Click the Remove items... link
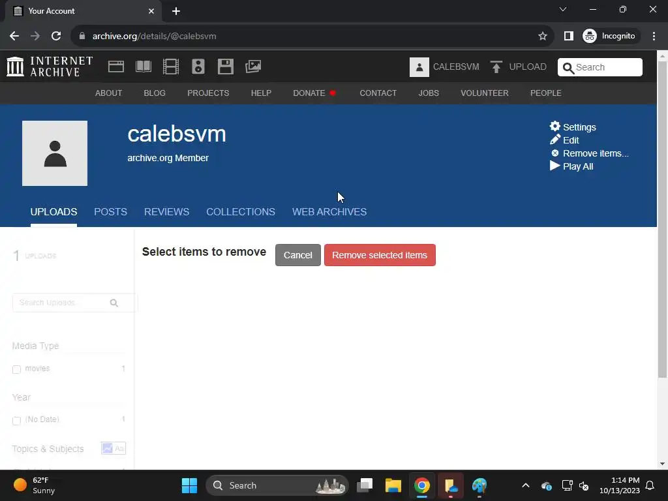 [x=596, y=153]
